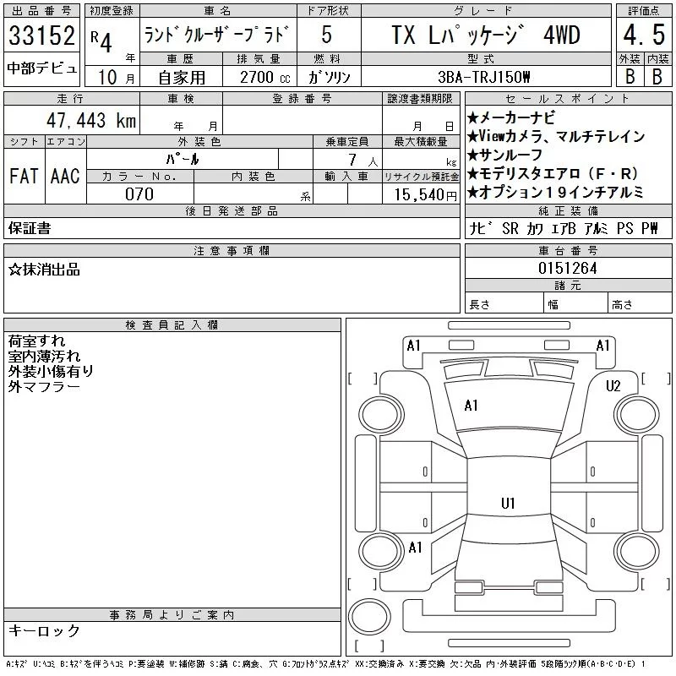Click displacement value 2700 cc

265,78
